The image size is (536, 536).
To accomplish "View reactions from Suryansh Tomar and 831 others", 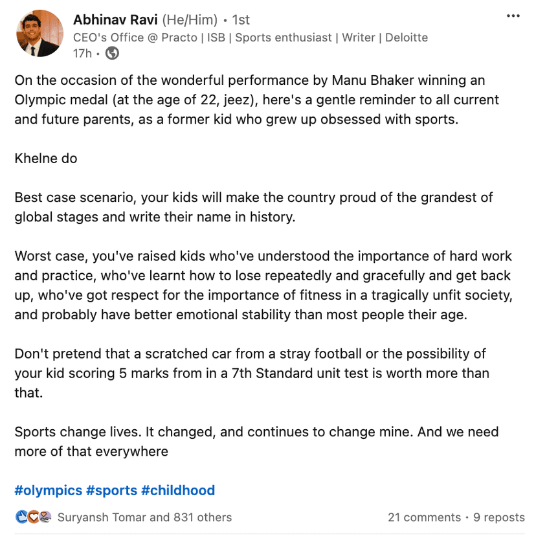I will point(144,517).
